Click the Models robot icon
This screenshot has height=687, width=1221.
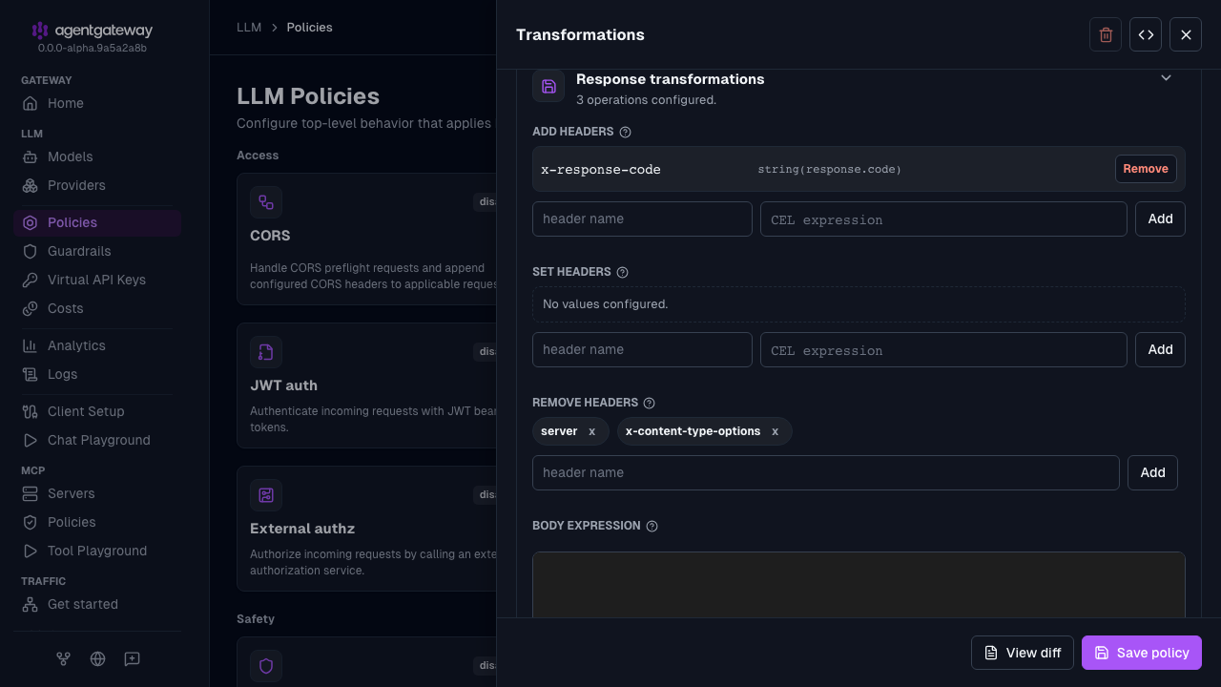(x=30, y=156)
